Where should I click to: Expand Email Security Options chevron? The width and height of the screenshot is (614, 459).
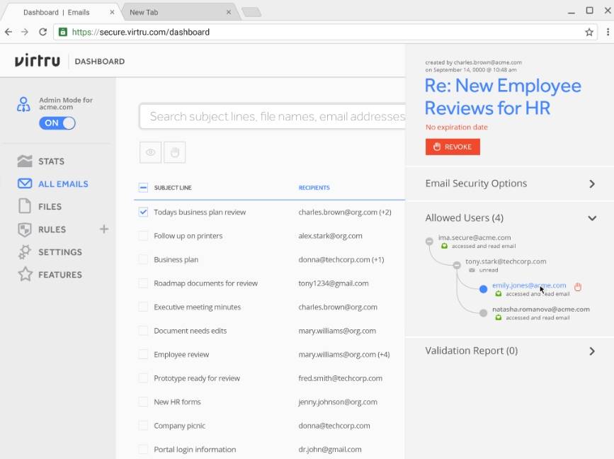pyautogui.click(x=592, y=183)
